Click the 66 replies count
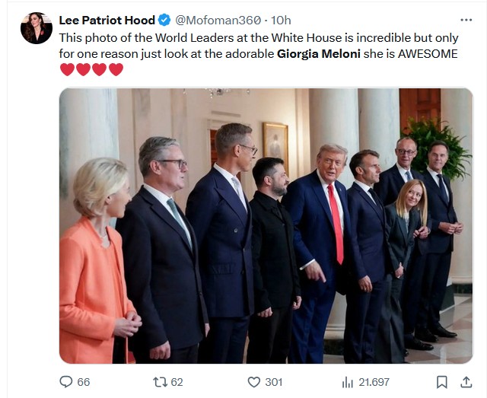 point(83,382)
